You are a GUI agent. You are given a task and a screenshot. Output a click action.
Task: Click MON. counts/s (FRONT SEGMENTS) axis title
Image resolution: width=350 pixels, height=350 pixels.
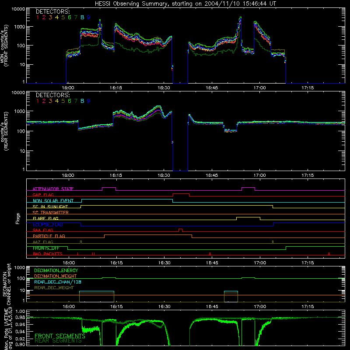(x=4, y=45)
